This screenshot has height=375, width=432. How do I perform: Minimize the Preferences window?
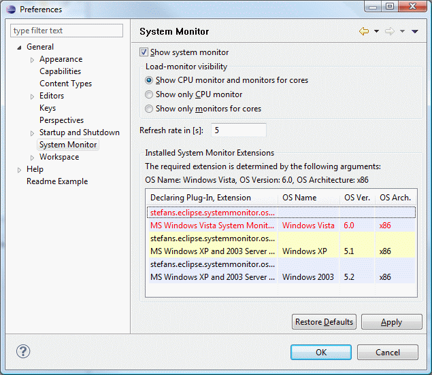(373, 7)
